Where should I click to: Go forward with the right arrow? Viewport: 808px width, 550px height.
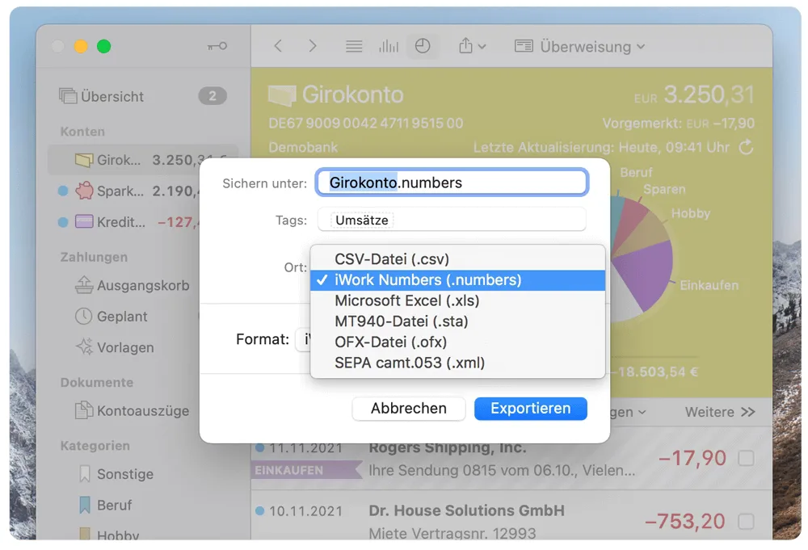(312, 46)
